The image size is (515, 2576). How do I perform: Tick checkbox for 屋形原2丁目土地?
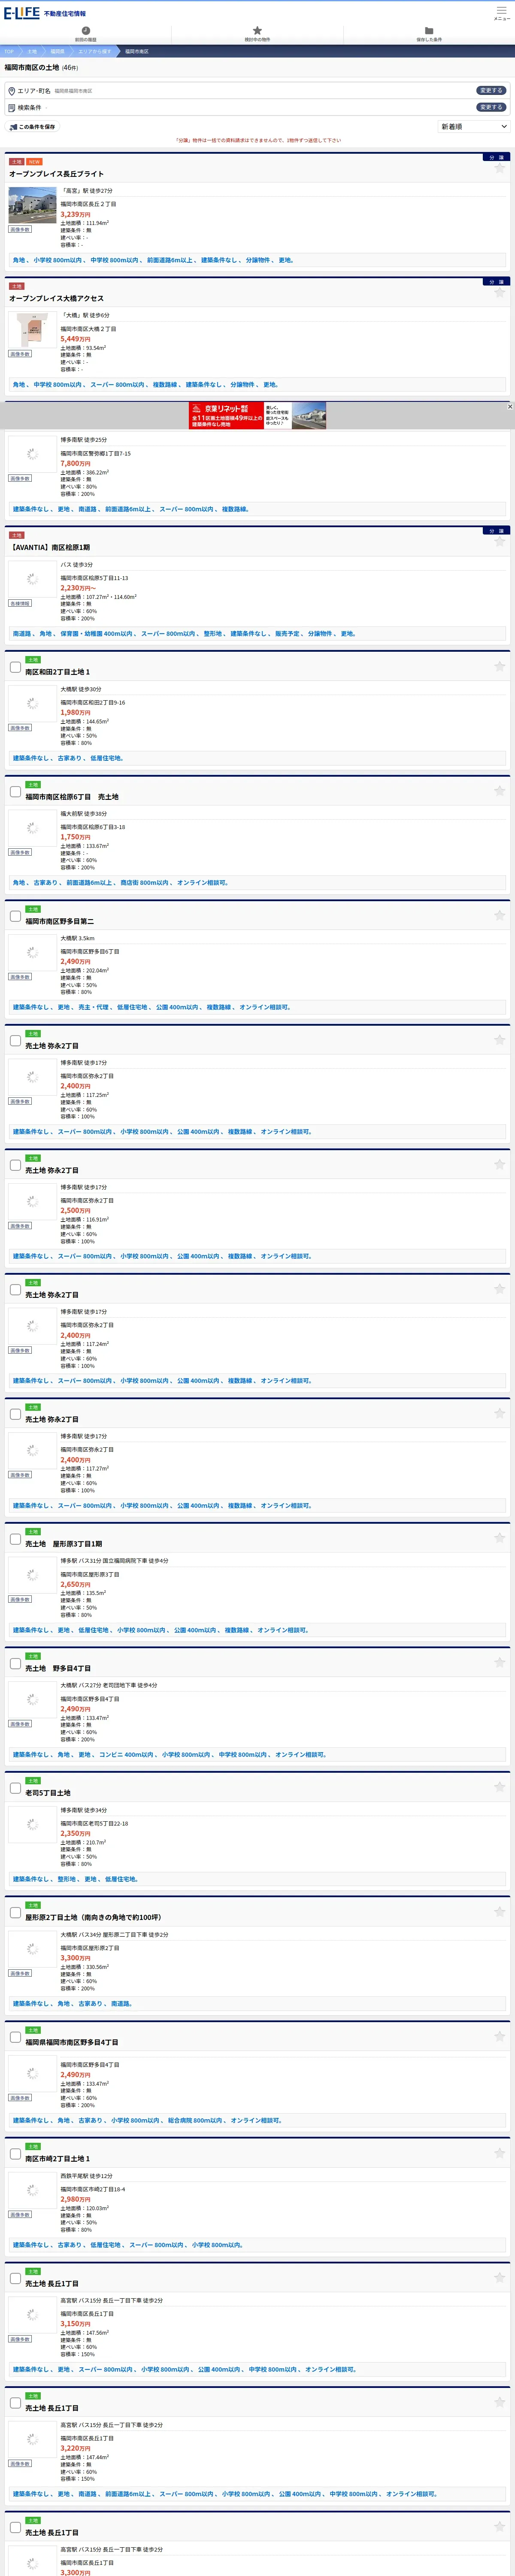coord(15,1913)
